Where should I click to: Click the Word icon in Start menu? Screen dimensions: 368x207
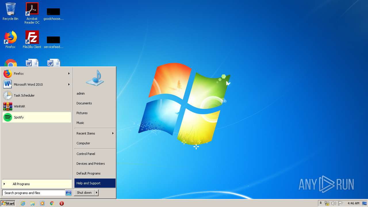click(8, 85)
